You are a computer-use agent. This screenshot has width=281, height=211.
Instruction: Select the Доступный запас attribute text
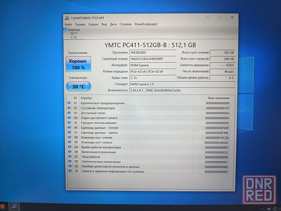[x=93, y=113]
